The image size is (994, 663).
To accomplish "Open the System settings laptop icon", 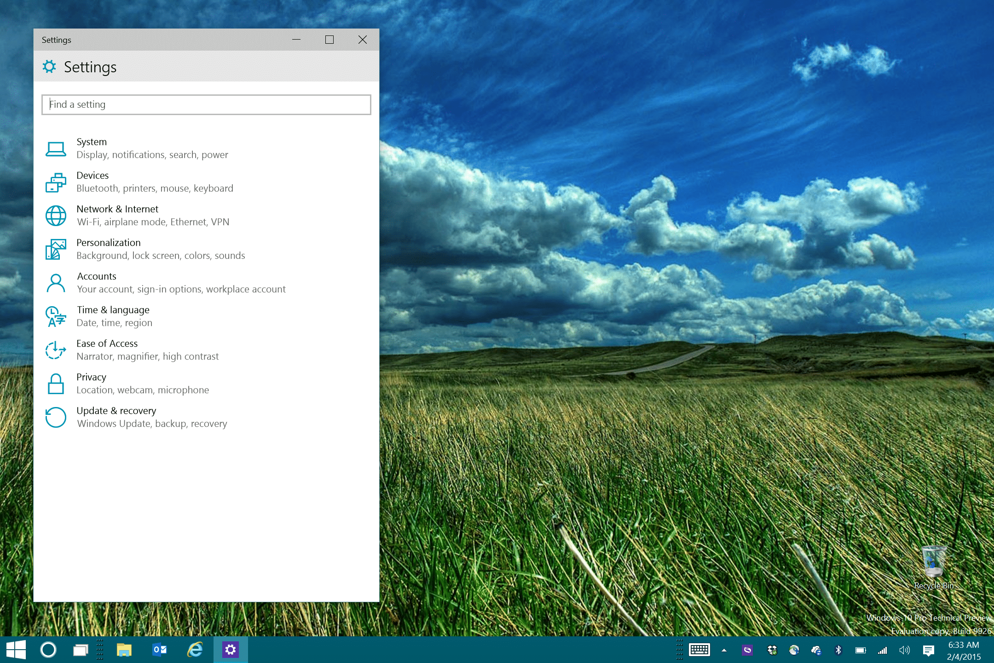I will (56, 149).
